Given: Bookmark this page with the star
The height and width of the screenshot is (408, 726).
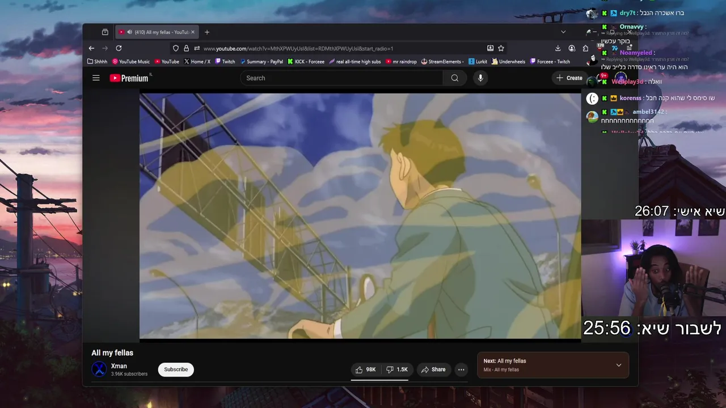Looking at the screenshot, I should coord(501,48).
